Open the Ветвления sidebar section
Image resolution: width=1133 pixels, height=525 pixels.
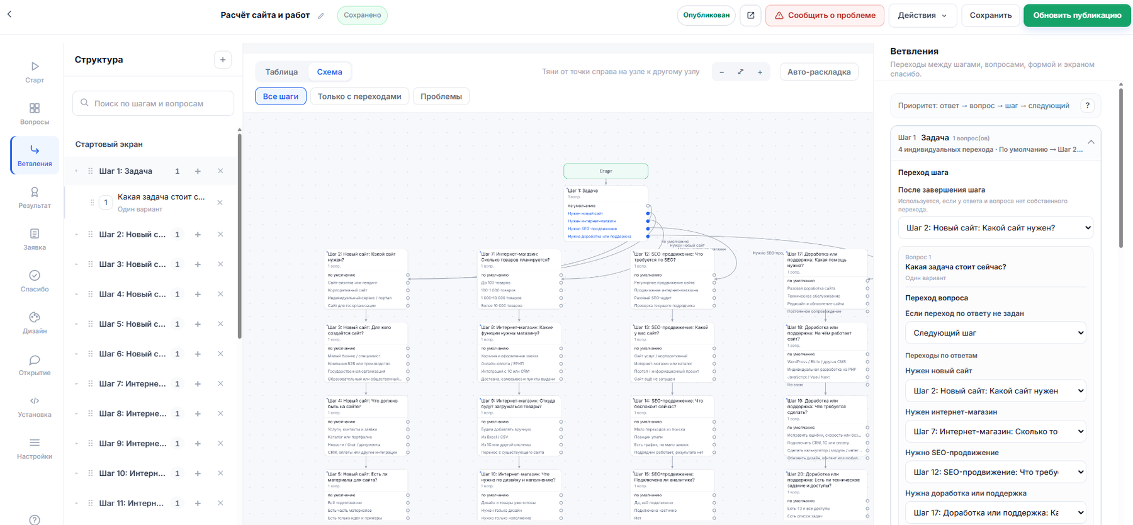pyautogui.click(x=35, y=155)
